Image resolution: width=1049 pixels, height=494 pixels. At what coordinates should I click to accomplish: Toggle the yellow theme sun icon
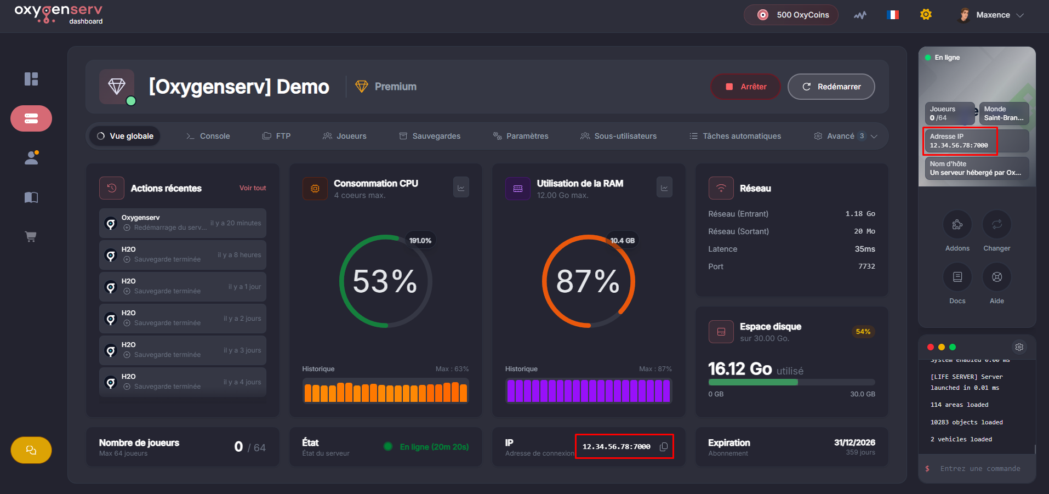point(926,15)
